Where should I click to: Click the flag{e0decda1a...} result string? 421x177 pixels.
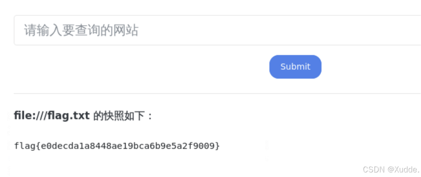[117, 146]
